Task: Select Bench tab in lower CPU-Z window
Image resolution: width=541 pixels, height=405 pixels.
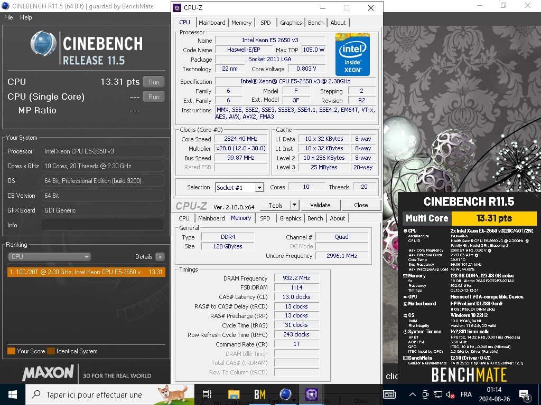Action: [x=315, y=218]
